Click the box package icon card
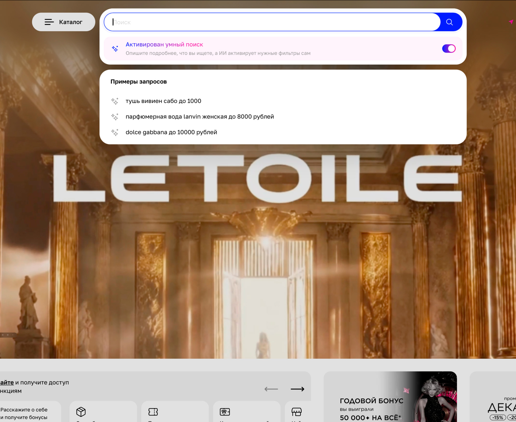Screen dimensions: 516x422 pos(81,412)
